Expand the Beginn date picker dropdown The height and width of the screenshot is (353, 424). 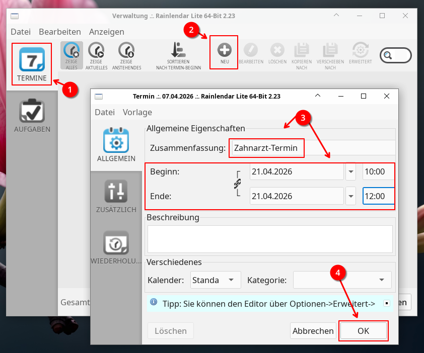[351, 171]
